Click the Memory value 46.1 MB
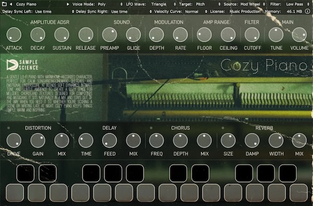The height and width of the screenshot is (206, 313). [294, 11]
